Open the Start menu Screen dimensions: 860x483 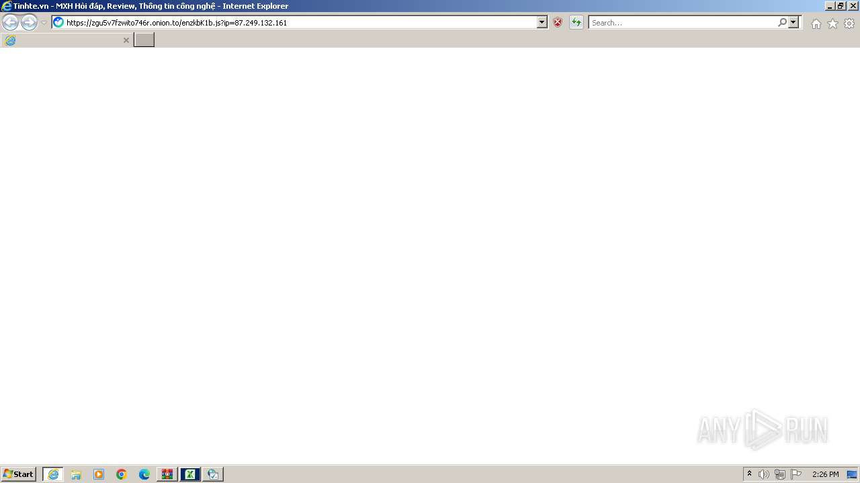[x=18, y=474]
